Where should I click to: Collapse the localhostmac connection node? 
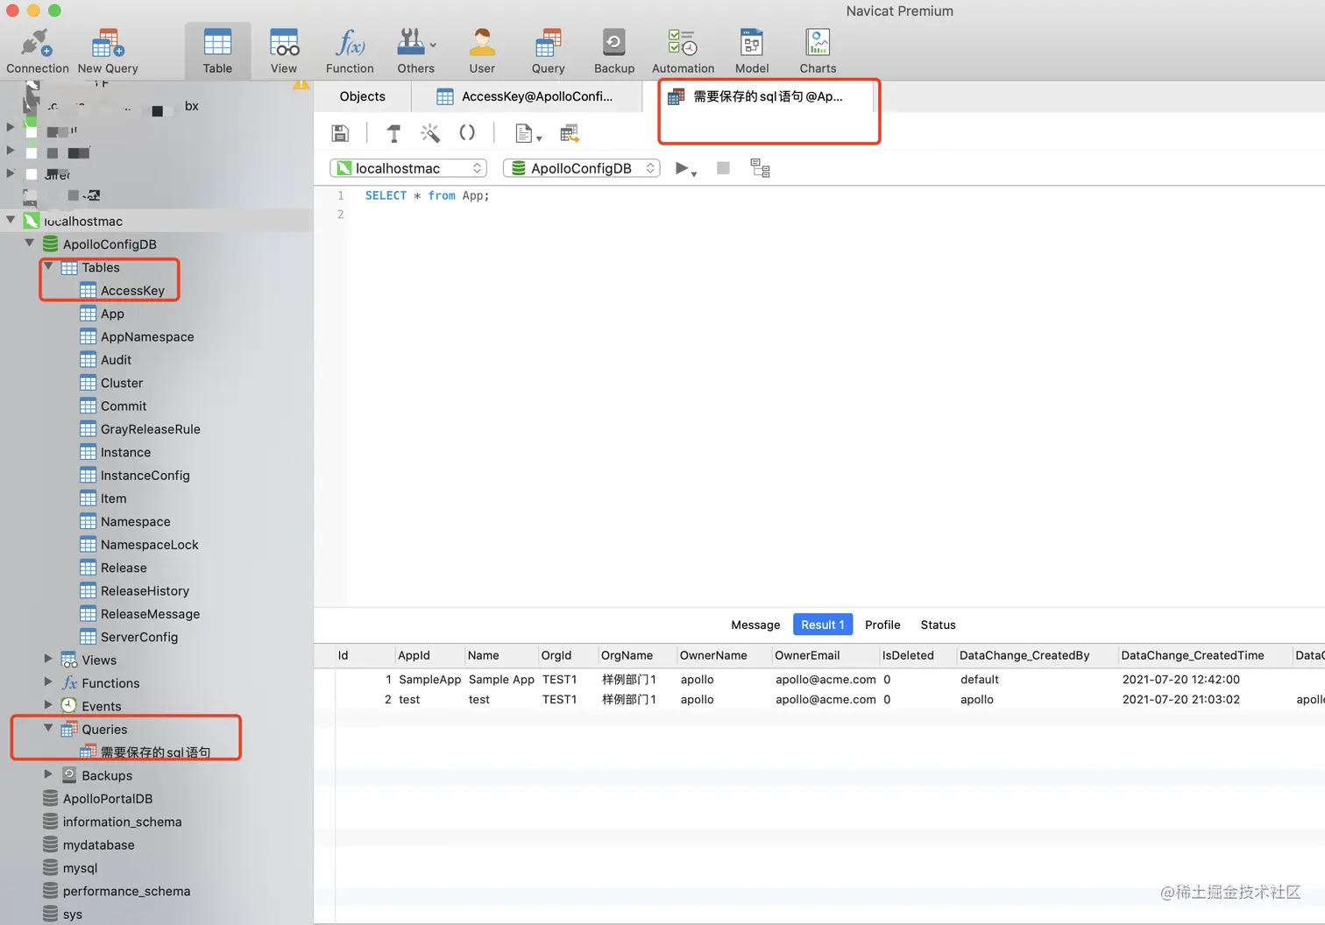pyautogui.click(x=11, y=220)
